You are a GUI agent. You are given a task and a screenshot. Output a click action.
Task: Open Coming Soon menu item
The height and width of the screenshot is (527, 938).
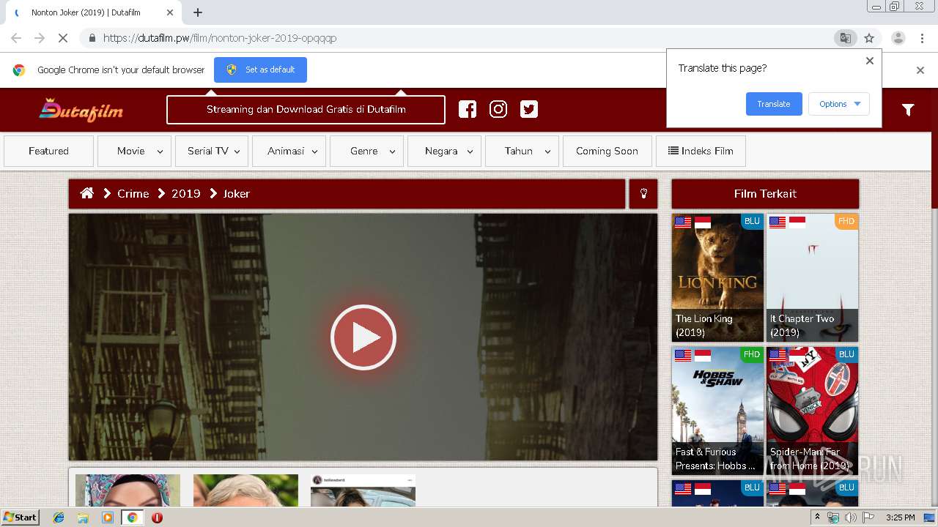click(607, 151)
